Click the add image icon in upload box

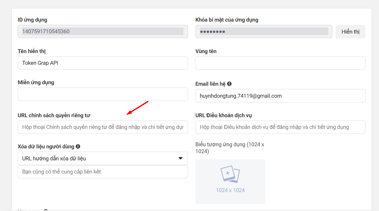[230, 174]
